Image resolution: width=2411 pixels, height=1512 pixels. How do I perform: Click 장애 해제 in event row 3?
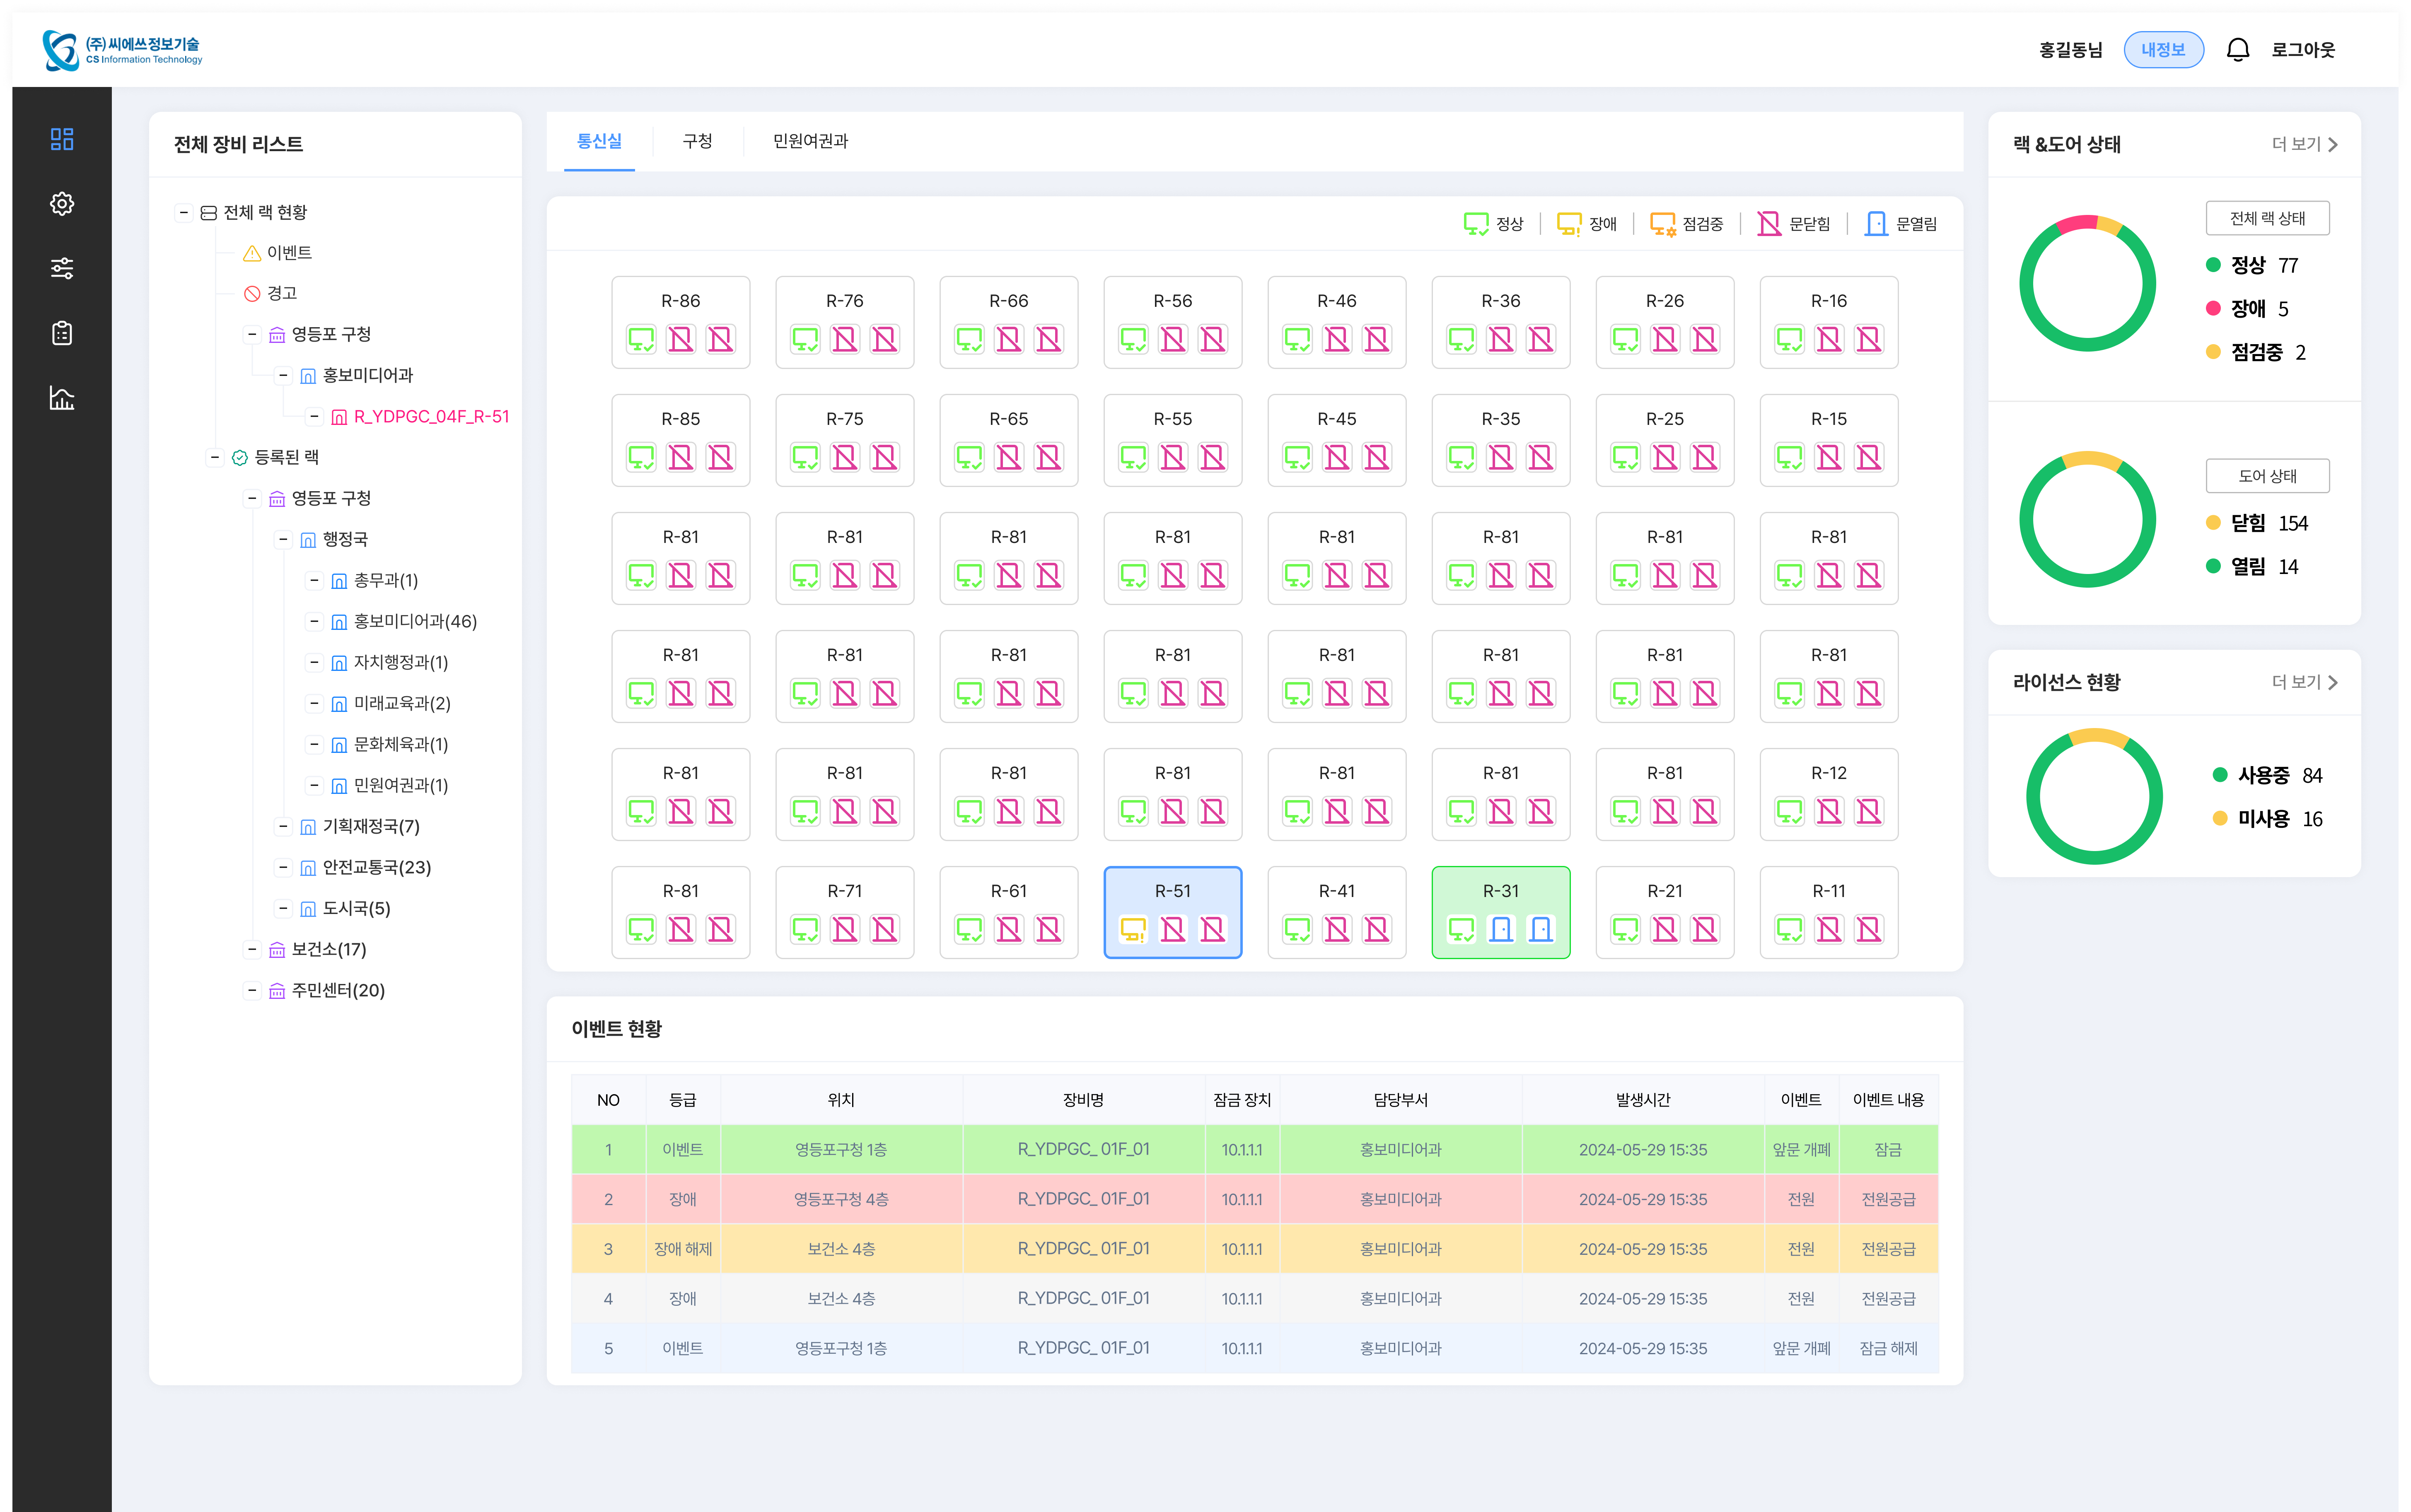(x=683, y=1249)
